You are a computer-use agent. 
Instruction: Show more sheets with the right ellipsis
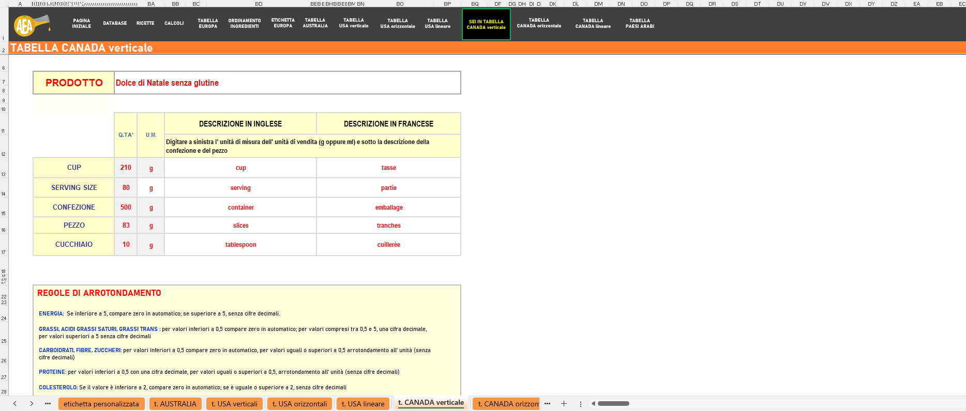(x=548, y=404)
